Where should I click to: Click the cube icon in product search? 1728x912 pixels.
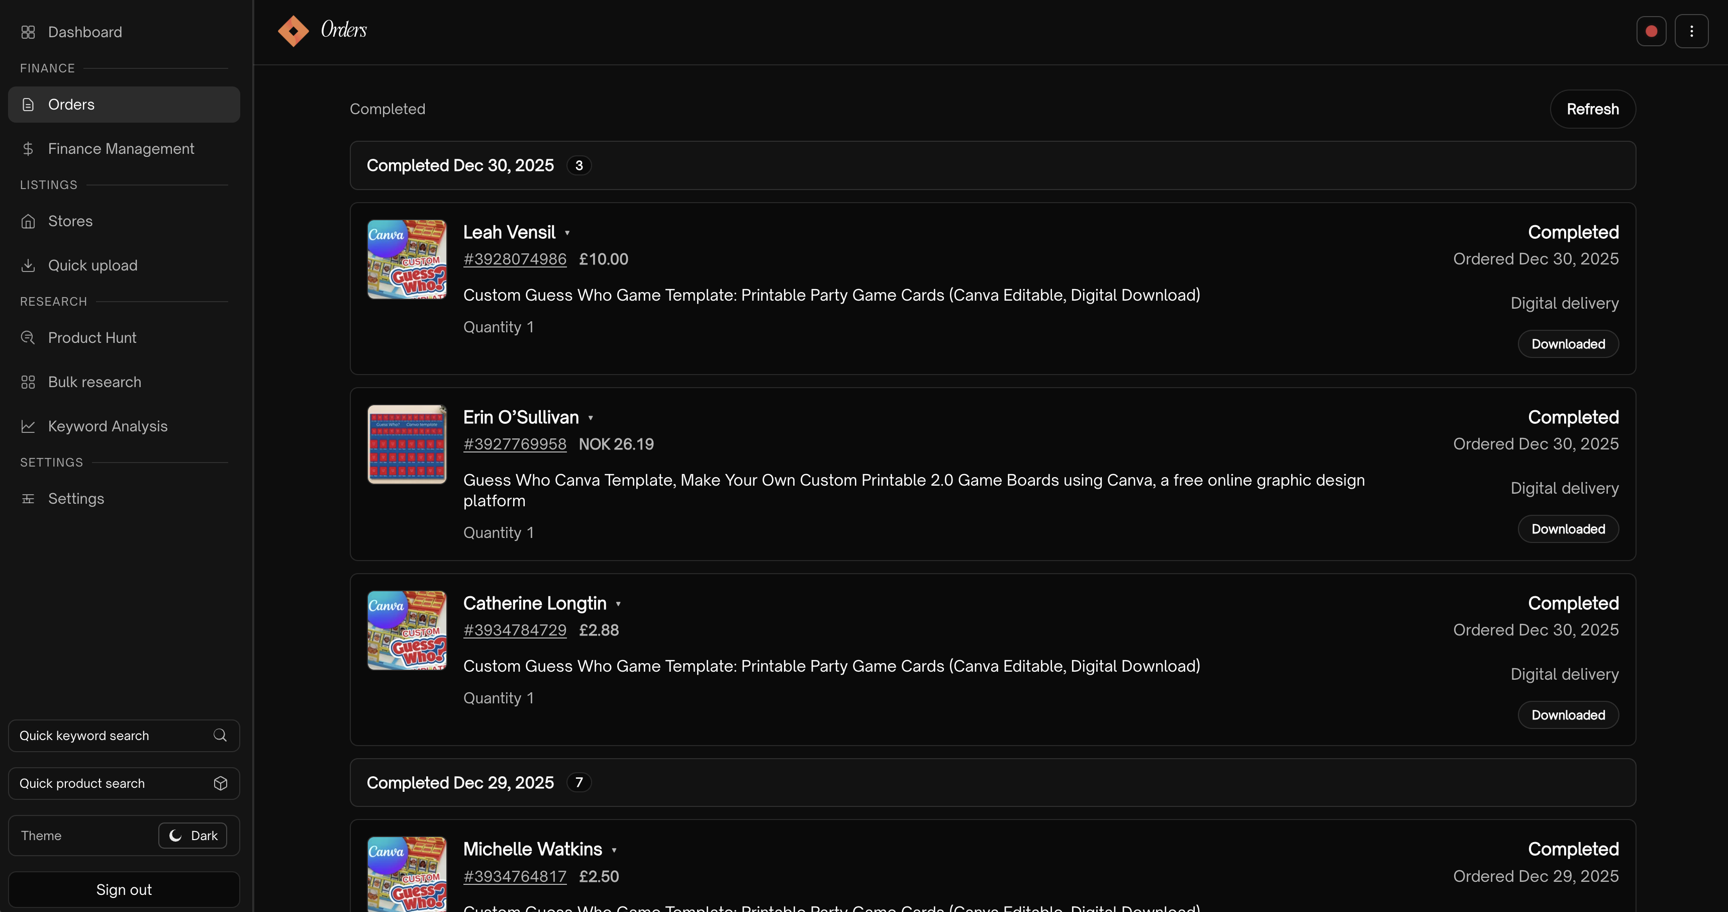(220, 783)
